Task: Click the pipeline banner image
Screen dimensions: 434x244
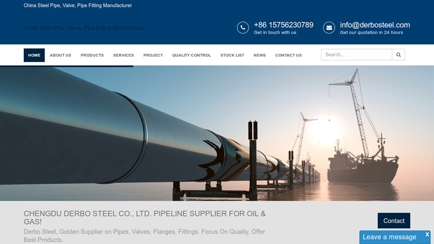Action: click(x=217, y=133)
